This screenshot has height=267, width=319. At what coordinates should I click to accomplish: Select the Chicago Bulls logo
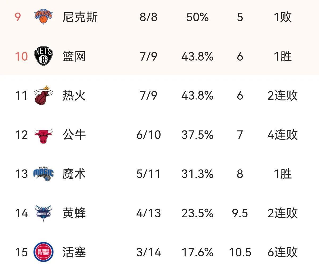click(x=44, y=135)
